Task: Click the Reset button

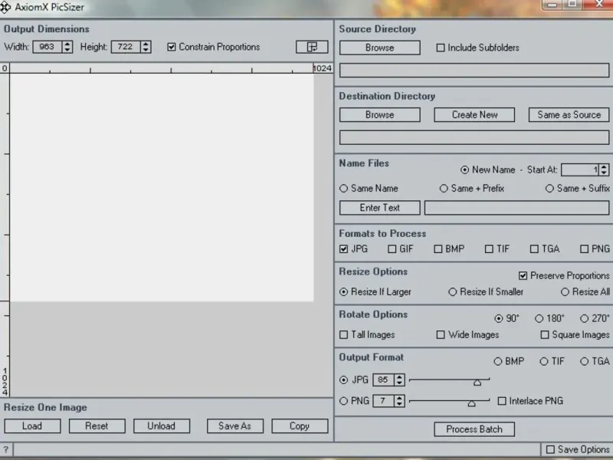Action: coord(97,426)
